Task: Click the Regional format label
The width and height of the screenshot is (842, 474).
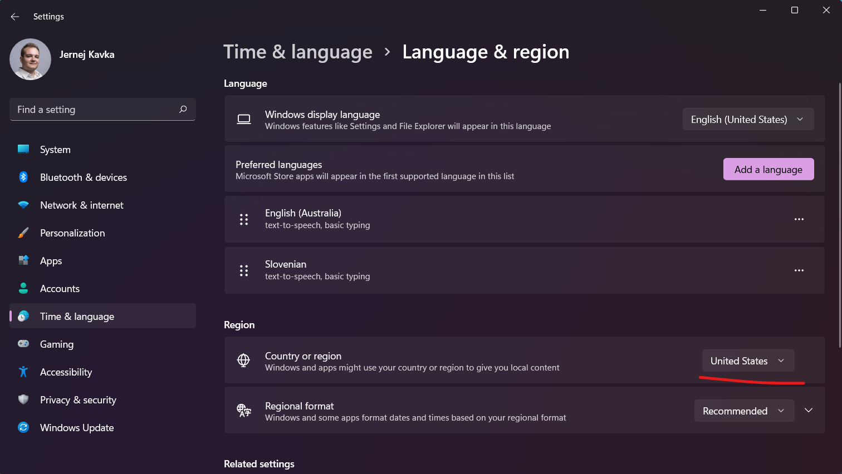Action: coord(300,406)
